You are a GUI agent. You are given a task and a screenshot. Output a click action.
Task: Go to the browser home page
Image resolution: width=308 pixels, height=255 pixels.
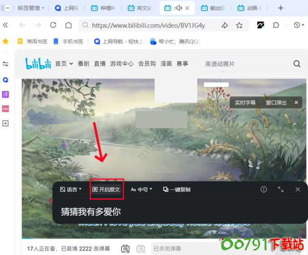pyautogui.click(x=68, y=25)
